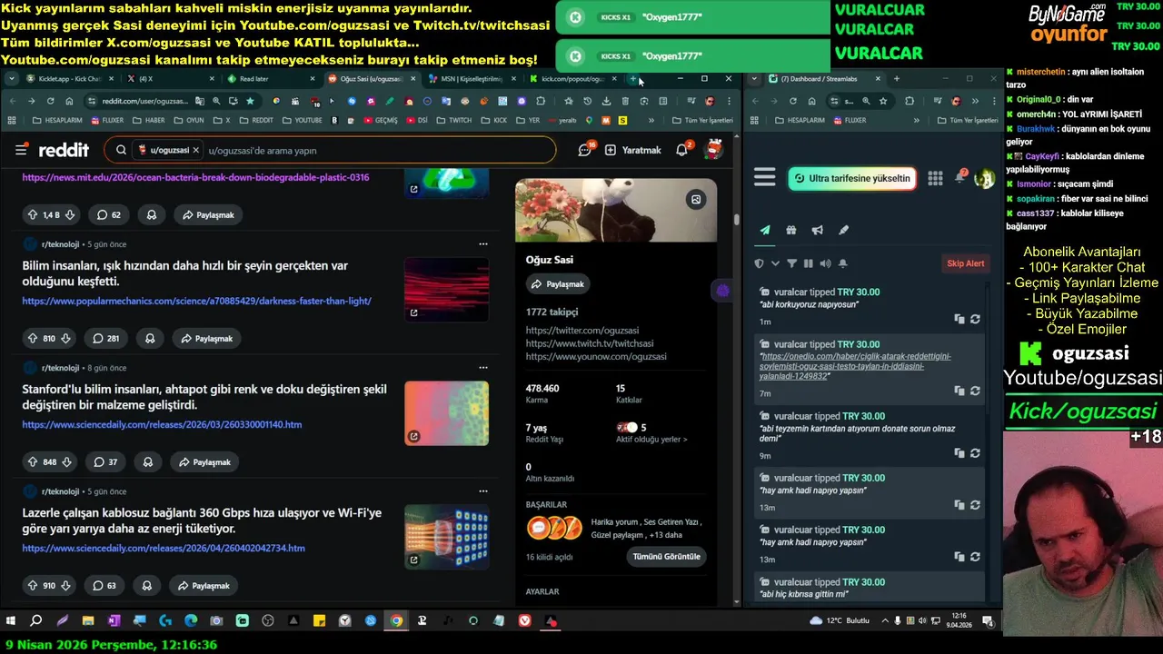Open Streamlabs hamburger menu
The height and width of the screenshot is (654, 1163).
pos(765,178)
